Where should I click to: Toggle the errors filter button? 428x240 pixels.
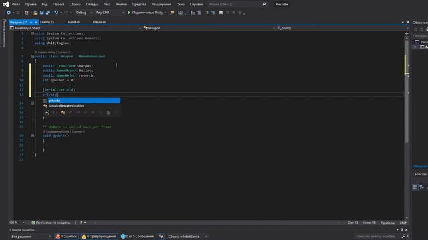(x=66, y=237)
